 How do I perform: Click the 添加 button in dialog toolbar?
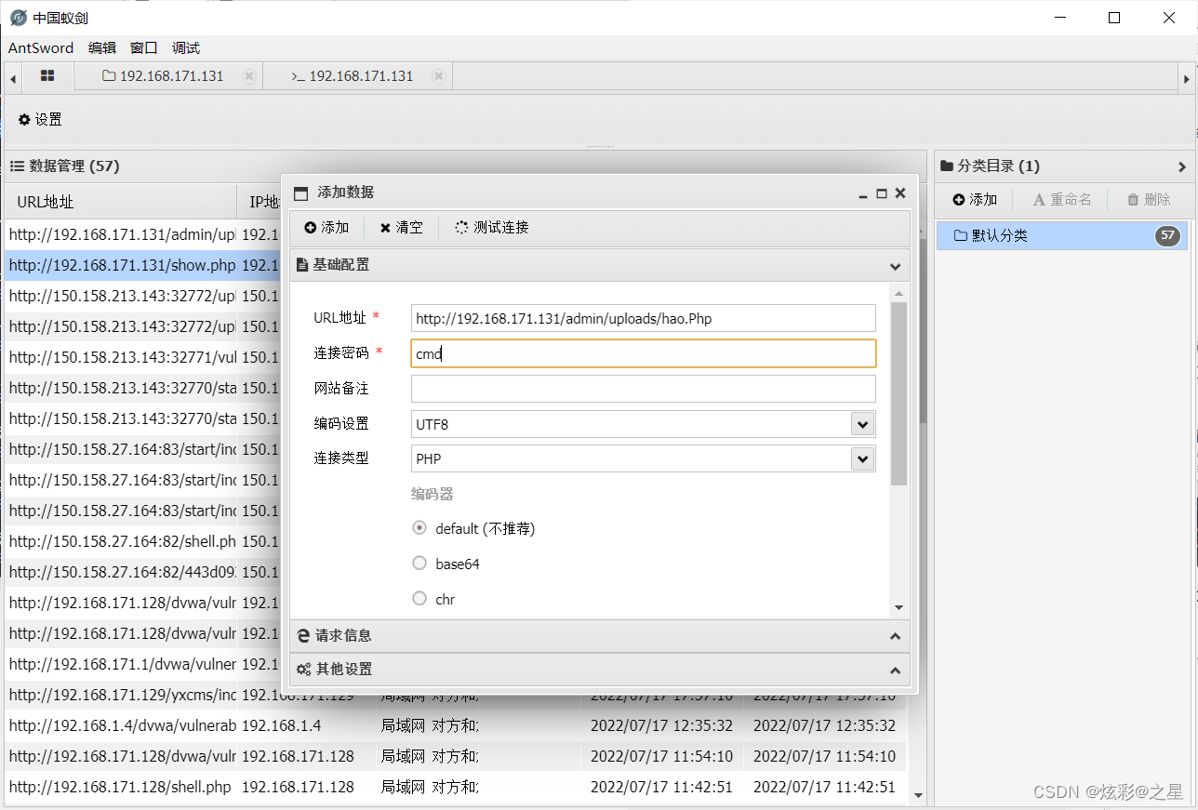[x=326, y=228]
